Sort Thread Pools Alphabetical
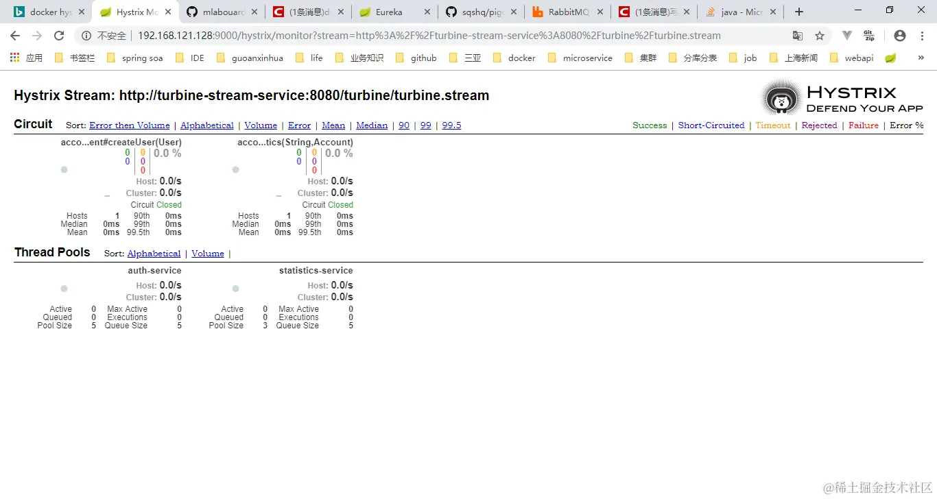 click(154, 254)
